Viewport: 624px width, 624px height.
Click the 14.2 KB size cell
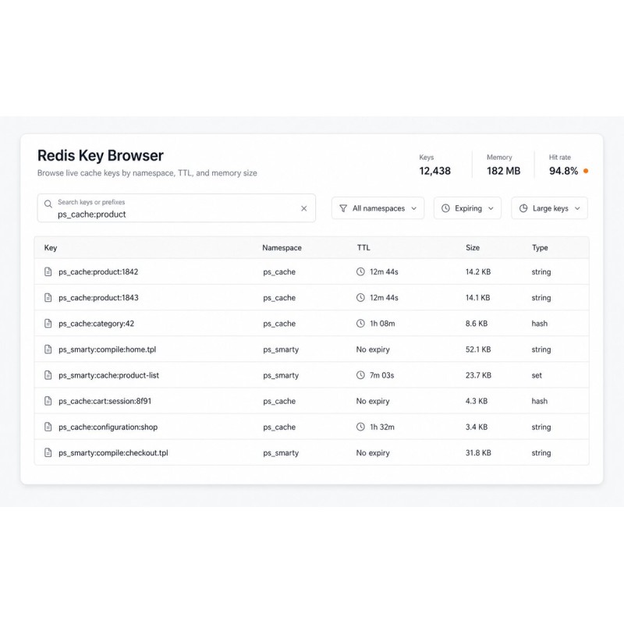click(x=478, y=271)
